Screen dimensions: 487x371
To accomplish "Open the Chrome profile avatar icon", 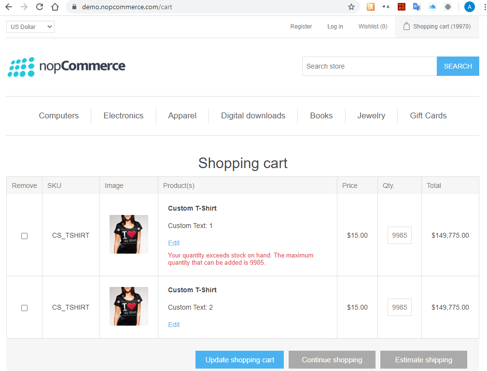I will (x=469, y=7).
